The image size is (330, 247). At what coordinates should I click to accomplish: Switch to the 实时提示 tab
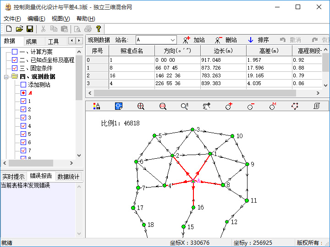click(13, 177)
